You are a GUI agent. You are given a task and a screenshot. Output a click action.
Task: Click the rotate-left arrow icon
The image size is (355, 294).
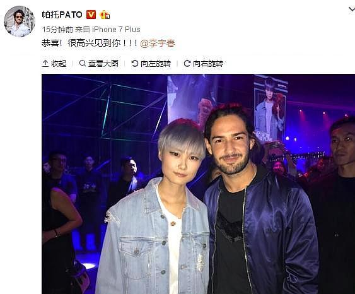click(x=135, y=64)
